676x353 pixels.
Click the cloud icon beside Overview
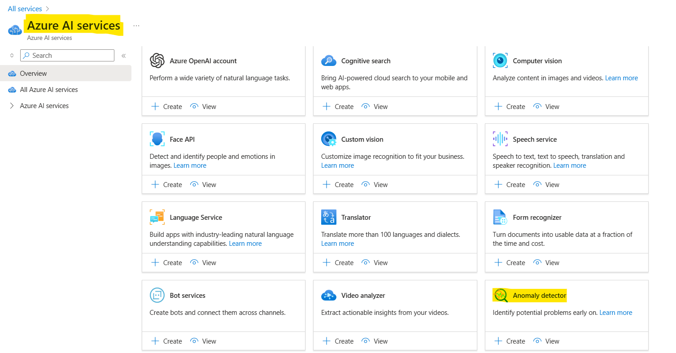pyautogui.click(x=12, y=74)
